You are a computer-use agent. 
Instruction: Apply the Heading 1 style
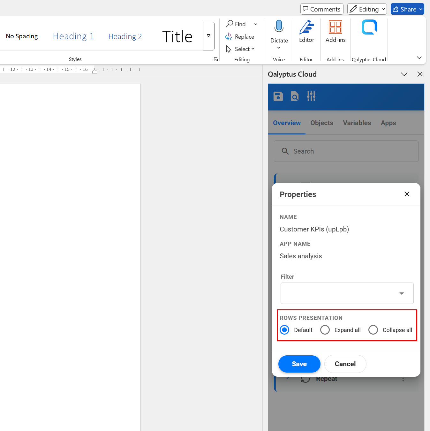[73, 36]
